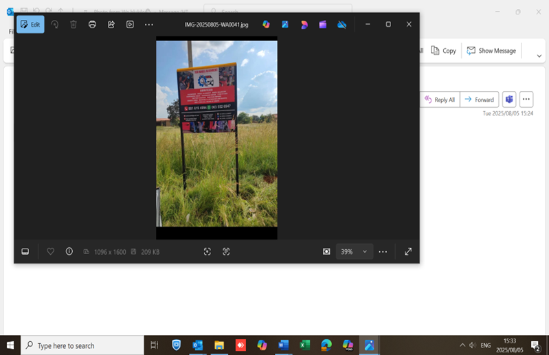Open the OneDrive icon in Photos title bar
The height and width of the screenshot is (355, 549).
(x=341, y=25)
